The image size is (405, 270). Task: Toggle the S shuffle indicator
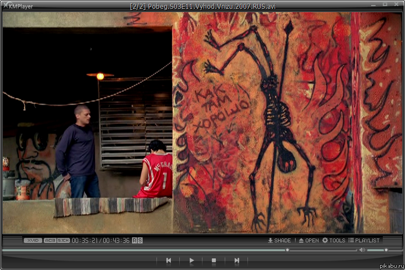140,241
